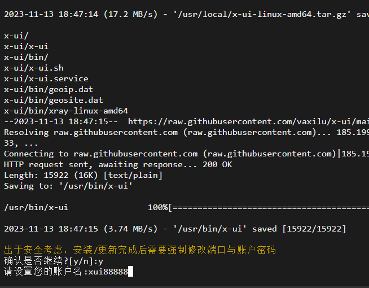Image resolution: width=369 pixels, height=288 pixels.
Task: Click the download progress bar at 100%
Action: click(x=258, y=207)
